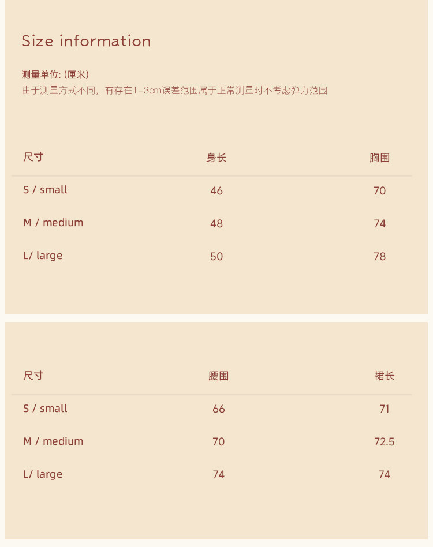The image size is (433, 547).
Task: Click the 裙长 column header
Action: (x=384, y=376)
